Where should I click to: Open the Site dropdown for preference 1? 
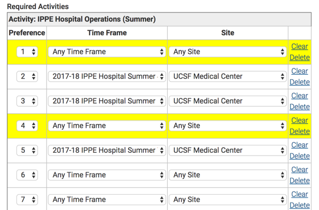[x=227, y=52]
